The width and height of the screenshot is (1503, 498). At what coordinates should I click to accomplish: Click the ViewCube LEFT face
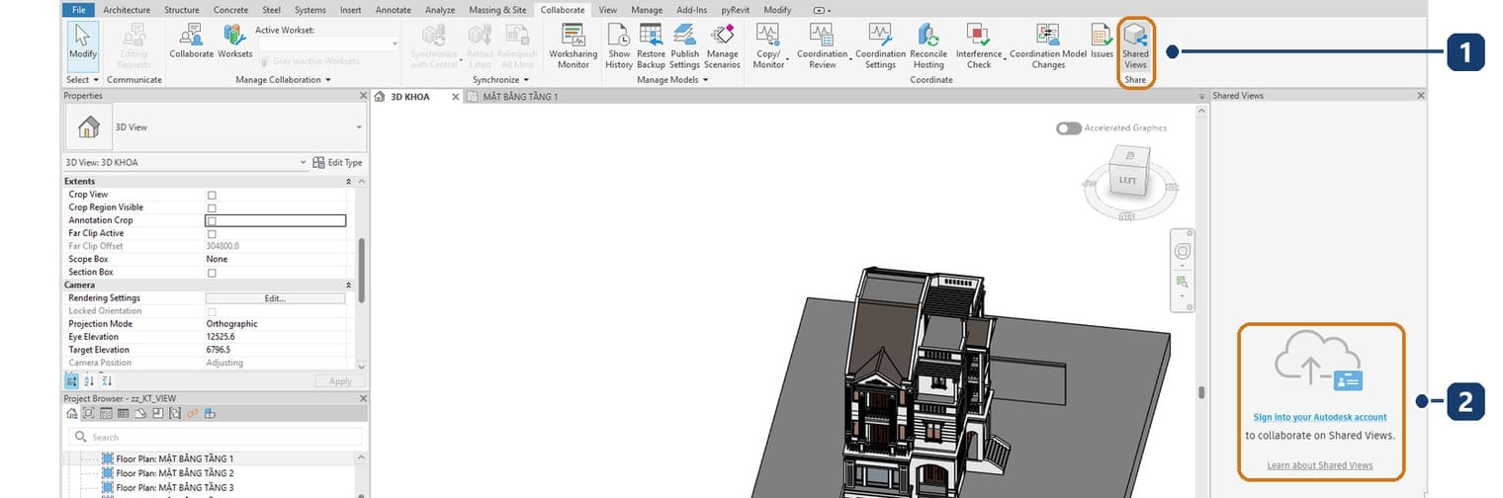1127,181
